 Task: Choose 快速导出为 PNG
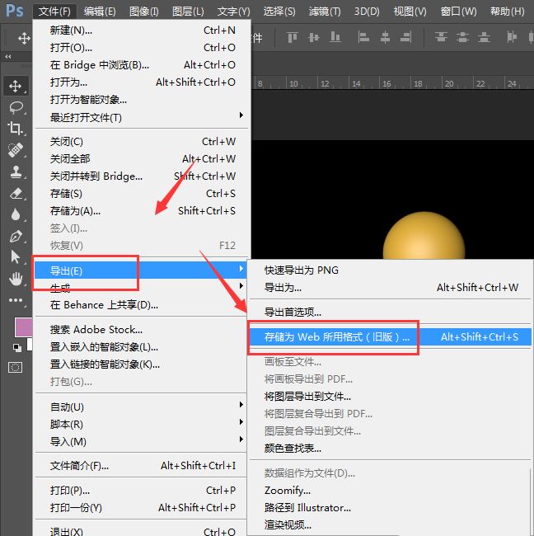[x=390, y=270]
